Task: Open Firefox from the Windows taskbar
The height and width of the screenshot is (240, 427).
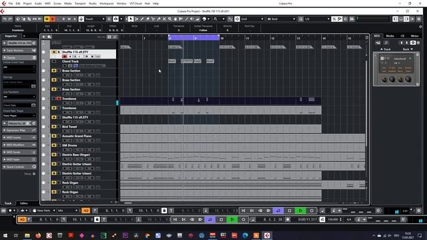Action: click(38, 235)
